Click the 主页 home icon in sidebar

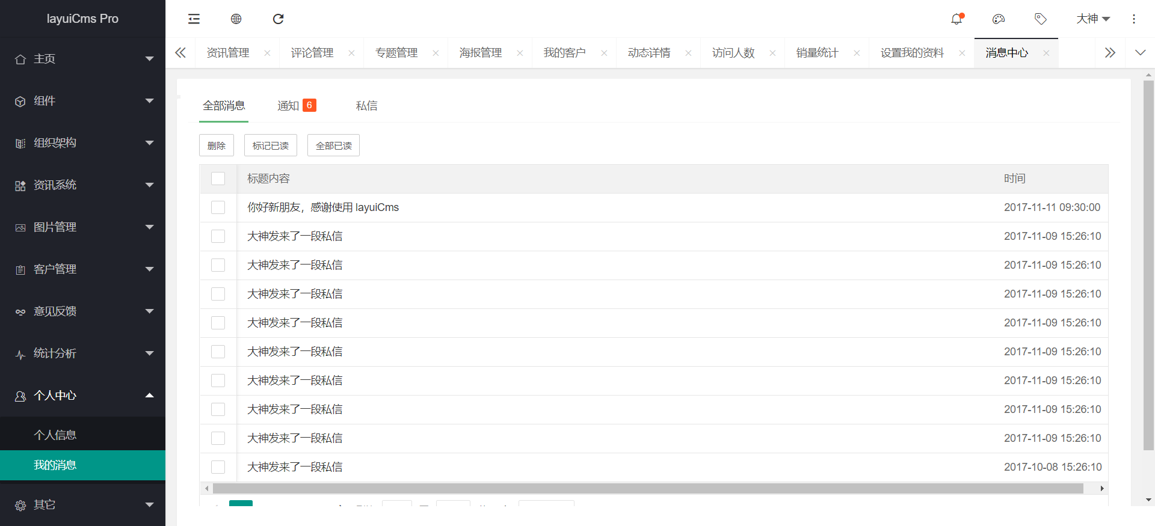(x=20, y=59)
